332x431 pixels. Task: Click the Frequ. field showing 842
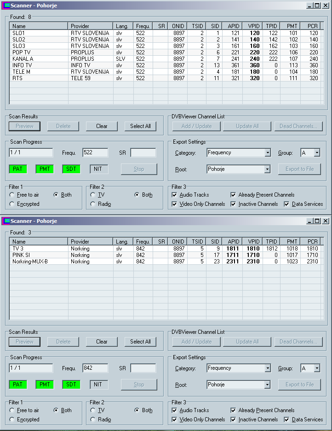[95, 368]
